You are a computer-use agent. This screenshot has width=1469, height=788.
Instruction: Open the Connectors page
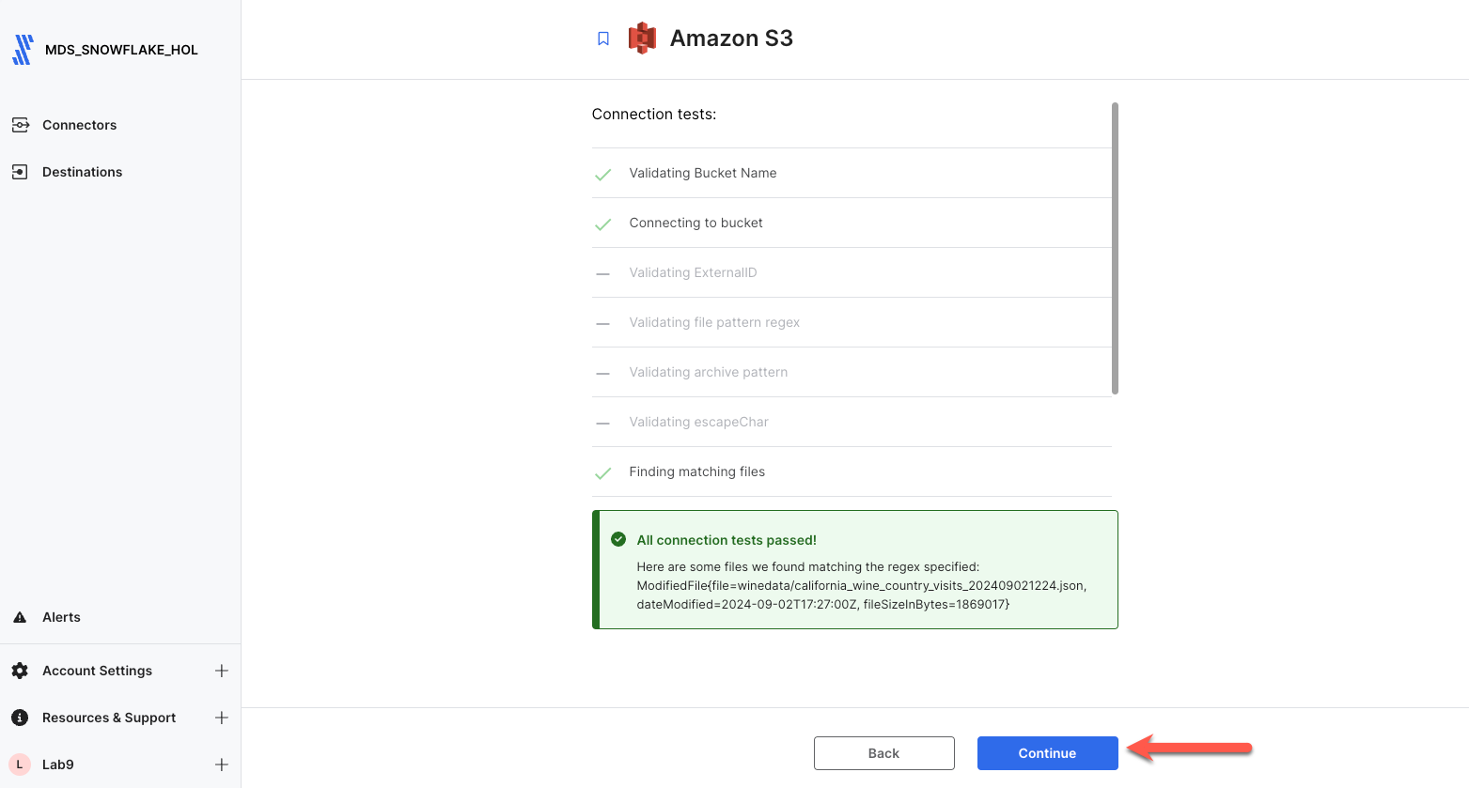pos(79,125)
